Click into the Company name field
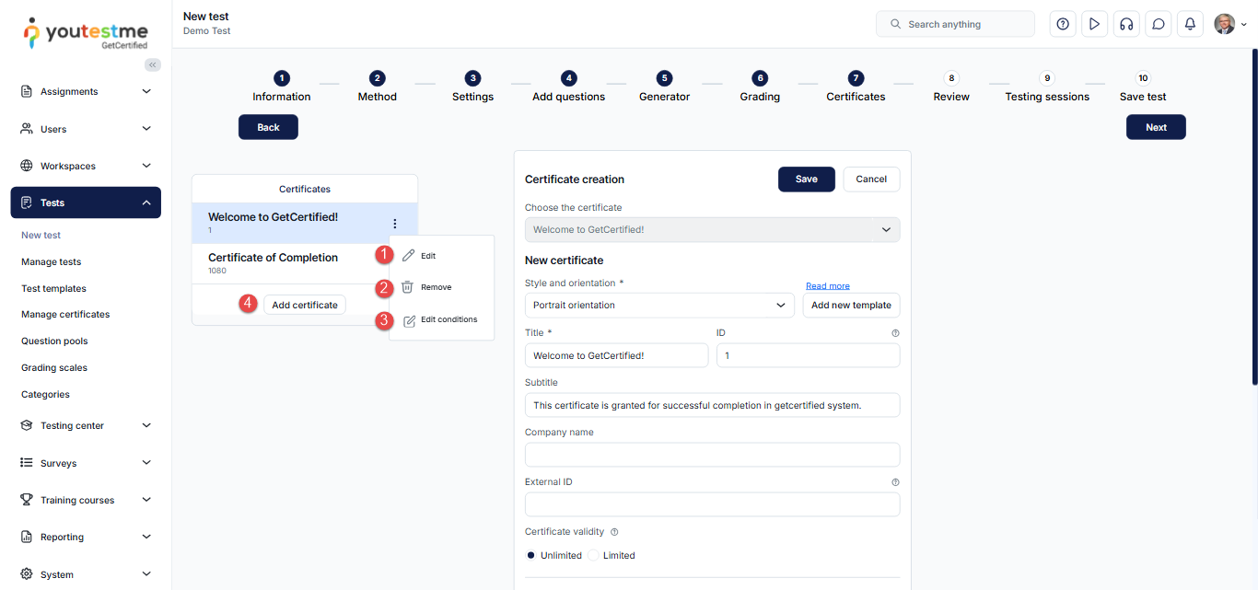The width and height of the screenshot is (1258, 590). pyautogui.click(x=712, y=455)
